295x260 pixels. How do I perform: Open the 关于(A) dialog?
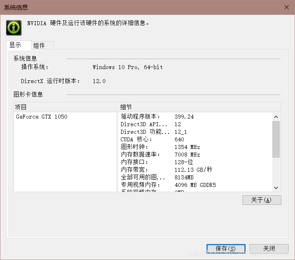pos(262,200)
